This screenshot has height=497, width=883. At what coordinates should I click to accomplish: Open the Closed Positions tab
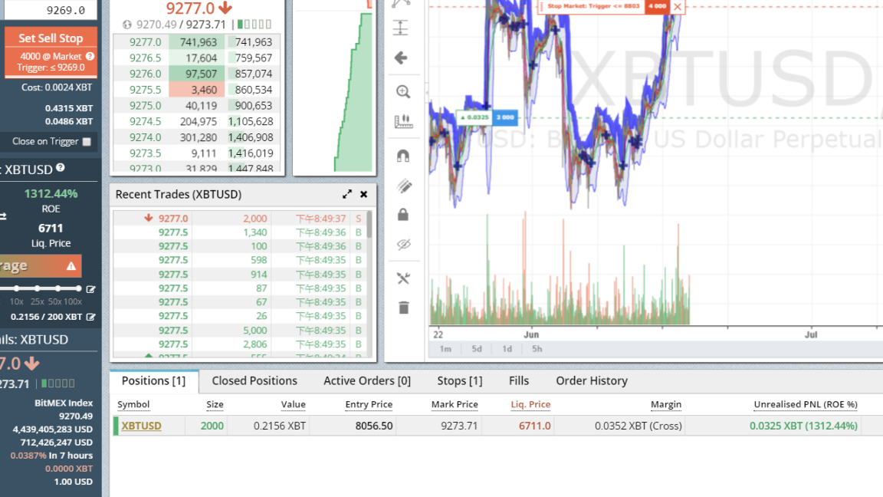(x=254, y=381)
